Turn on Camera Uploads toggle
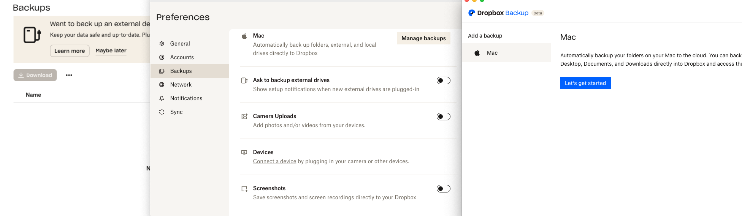Image resolution: width=742 pixels, height=216 pixels. pyautogui.click(x=443, y=117)
